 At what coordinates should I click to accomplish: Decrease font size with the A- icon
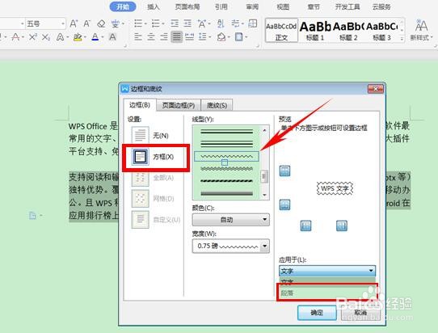point(87,23)
